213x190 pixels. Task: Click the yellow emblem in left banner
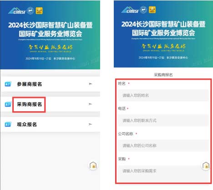(x=39, y=10)
